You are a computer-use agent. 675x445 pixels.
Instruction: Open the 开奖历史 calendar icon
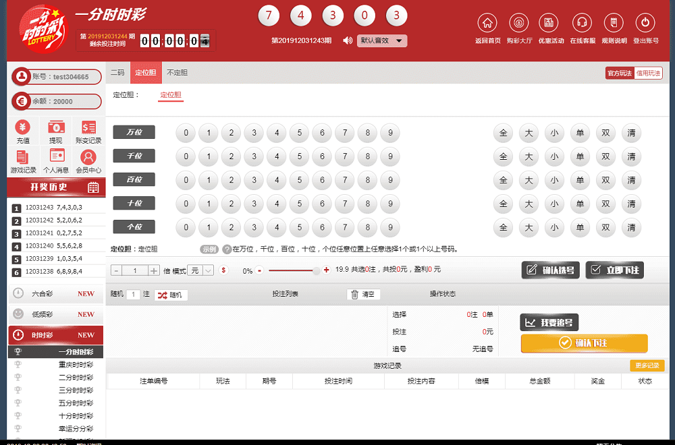[93, 187]
